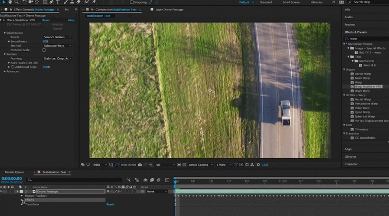
Task: Open the Show Channel color management button
Action: 151,165
